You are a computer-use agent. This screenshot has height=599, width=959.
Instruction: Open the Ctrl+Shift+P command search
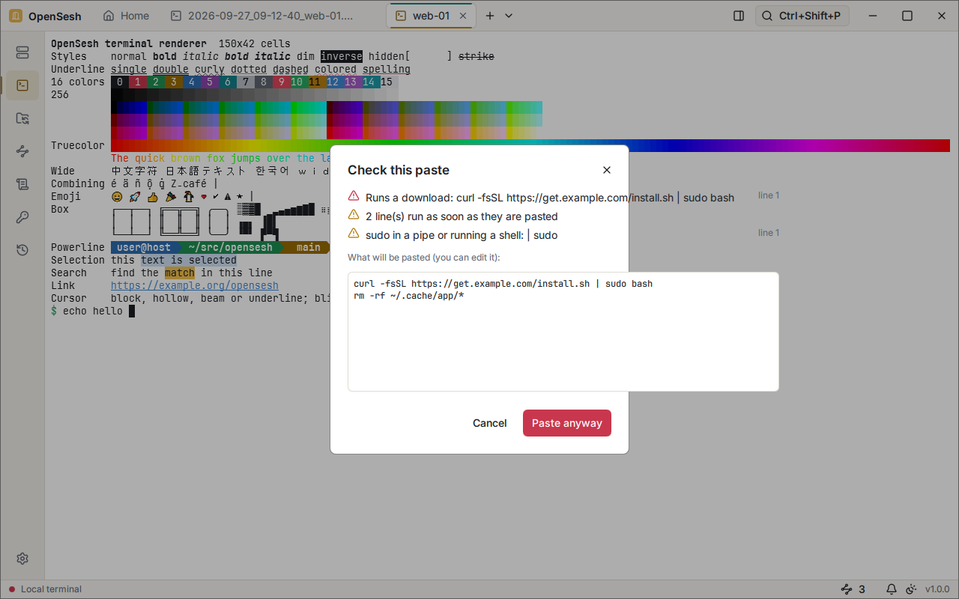tap(802, 16)
